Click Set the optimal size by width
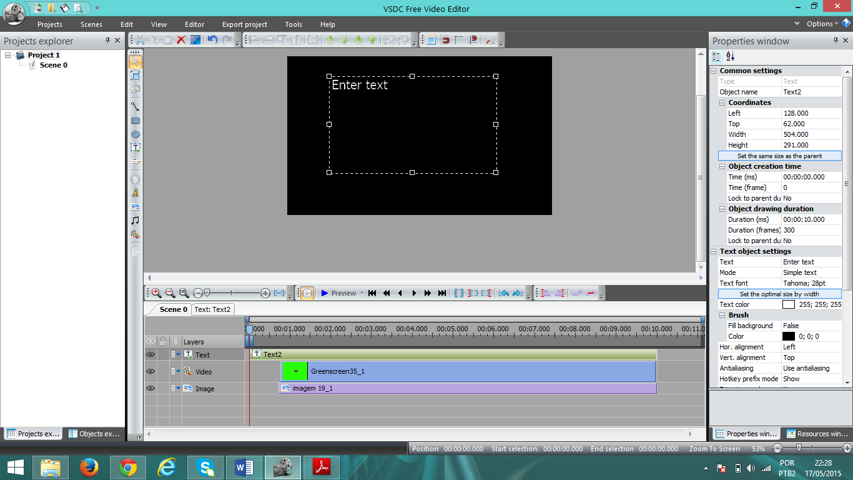 tap(779, 294)
